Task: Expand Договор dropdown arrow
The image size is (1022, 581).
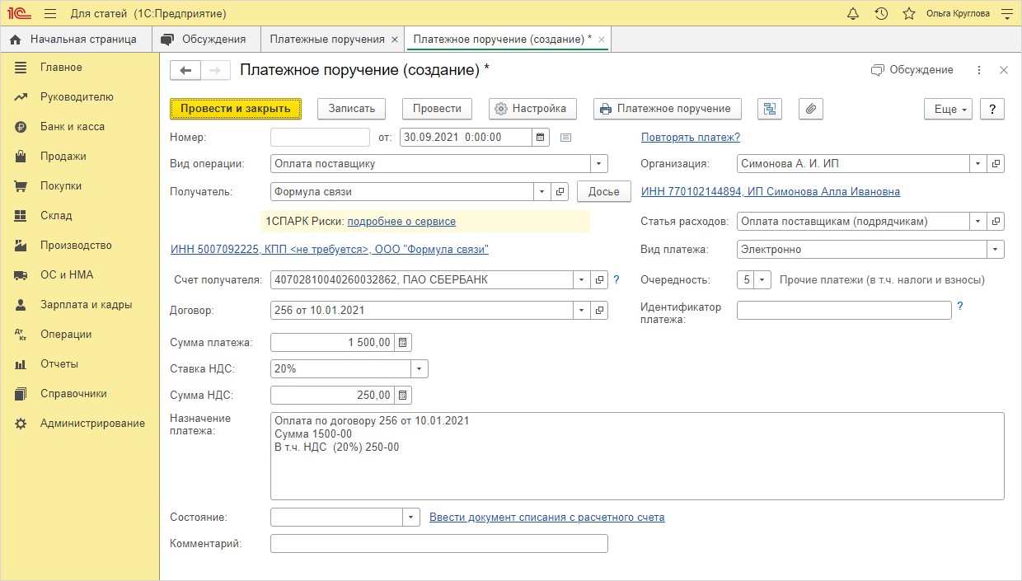Action: [x=582, y=311]
